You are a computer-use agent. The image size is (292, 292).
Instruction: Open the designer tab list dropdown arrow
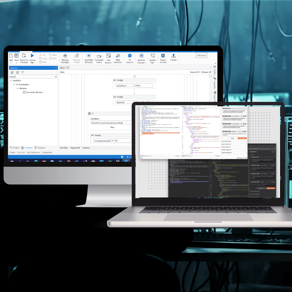point(211,68)
